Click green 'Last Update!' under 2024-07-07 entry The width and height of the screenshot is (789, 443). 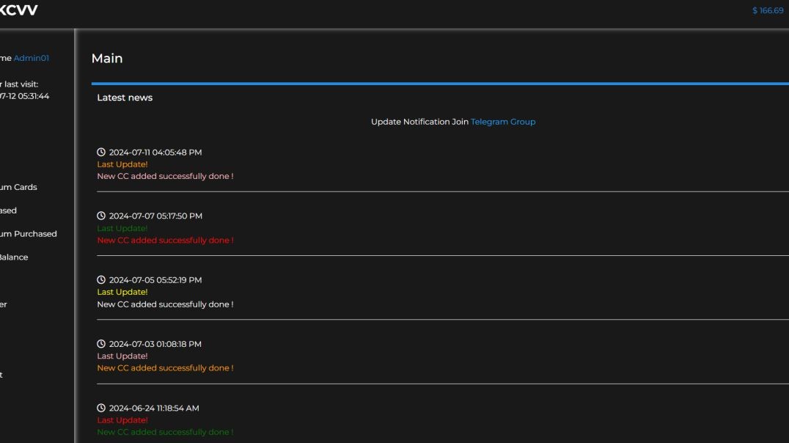pyautogui.click(x=122, y=228)
